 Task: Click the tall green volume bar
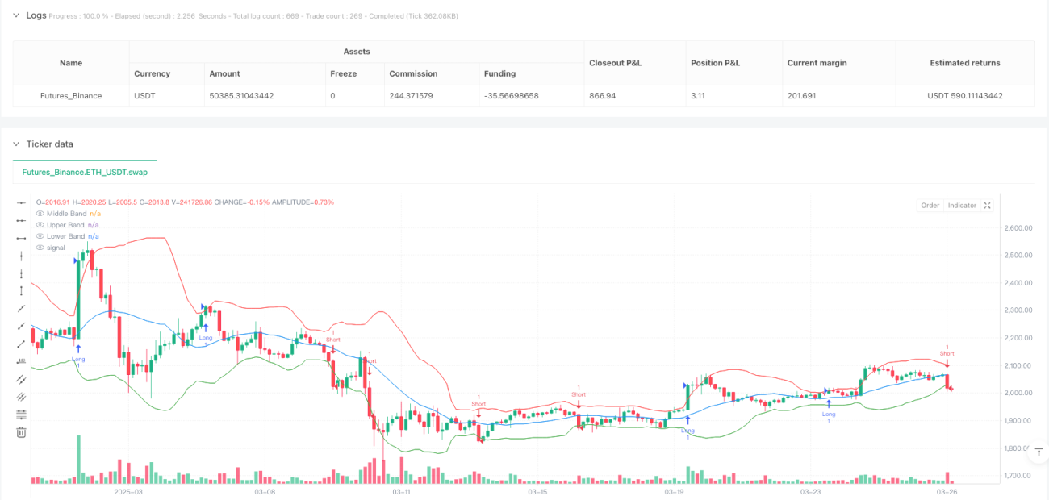coord(79,460)
